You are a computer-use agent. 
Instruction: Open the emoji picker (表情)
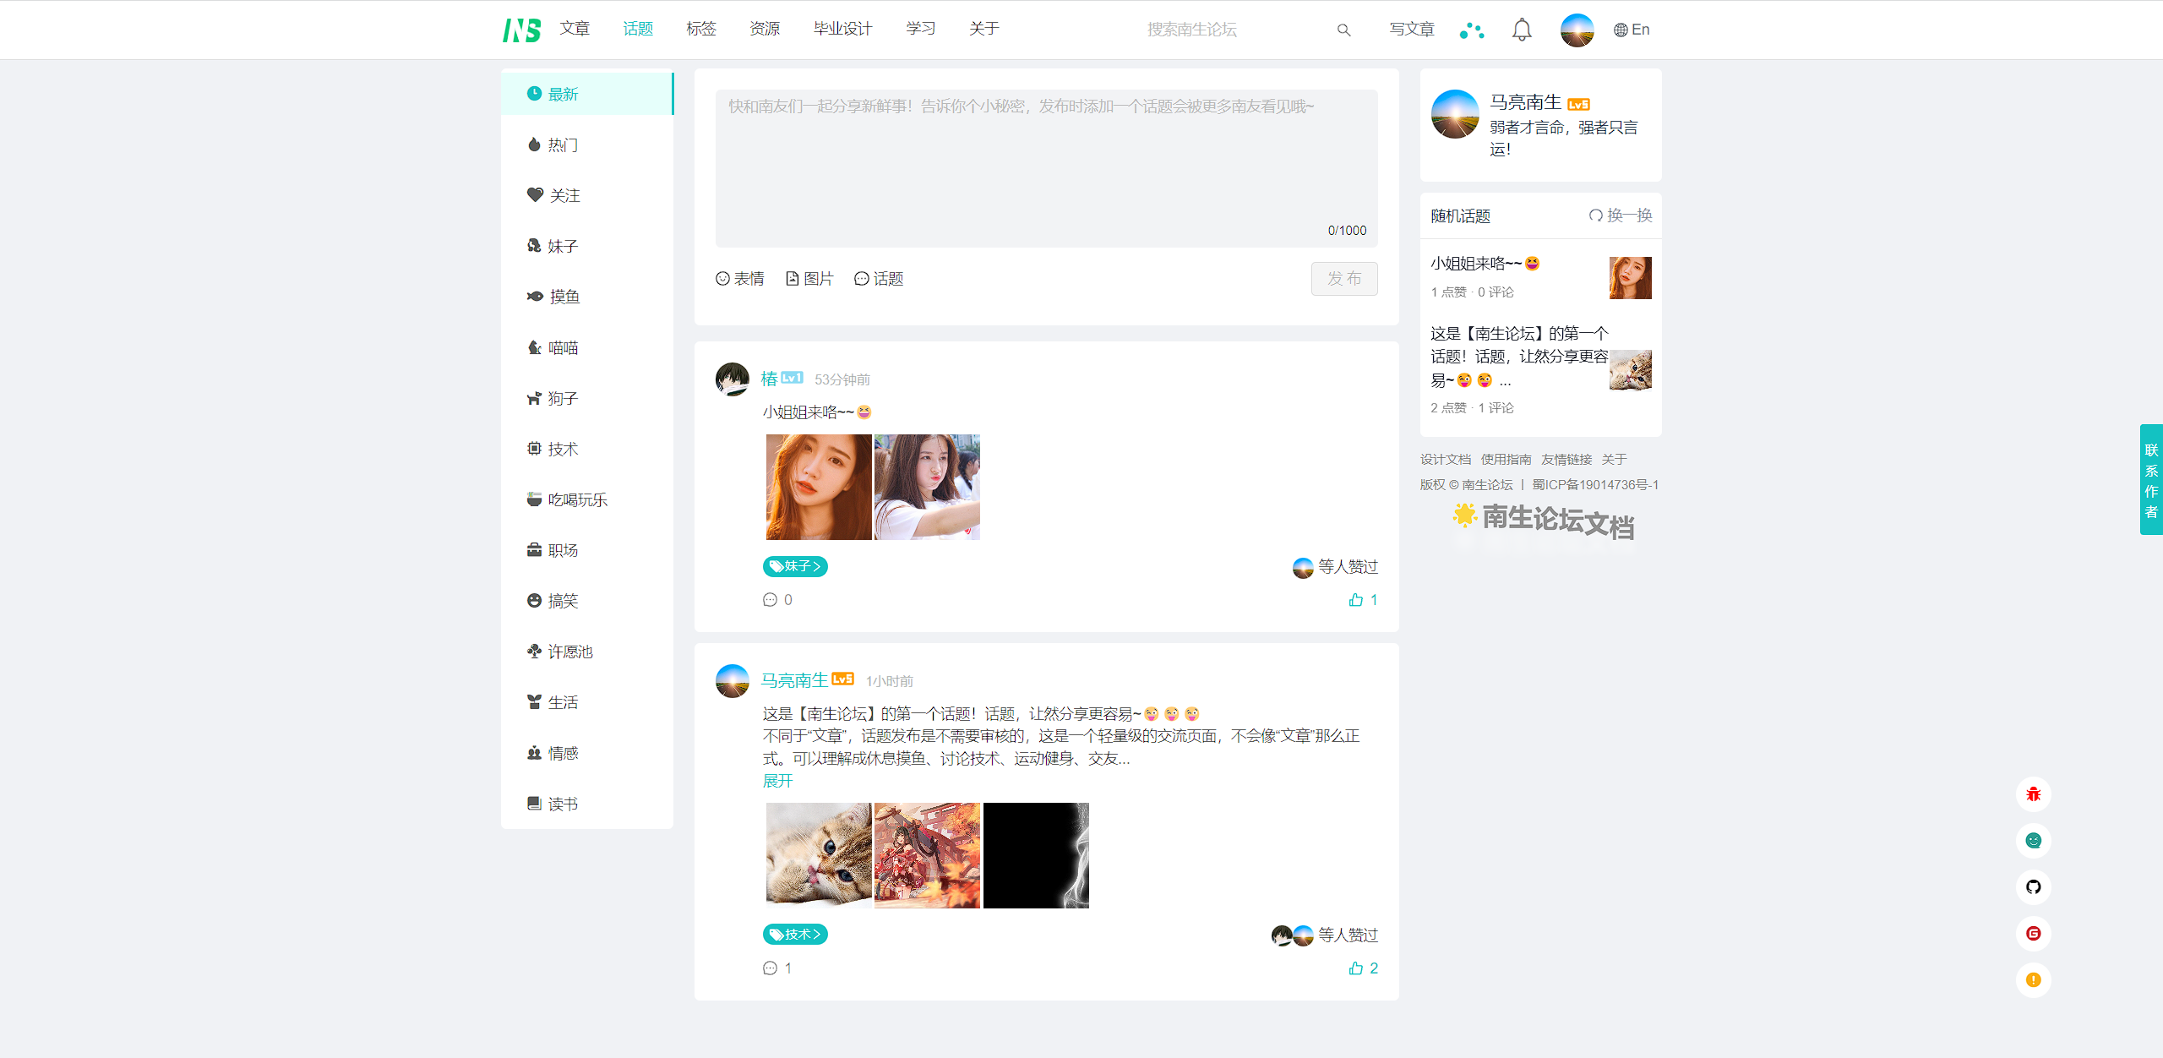point(740,279)
